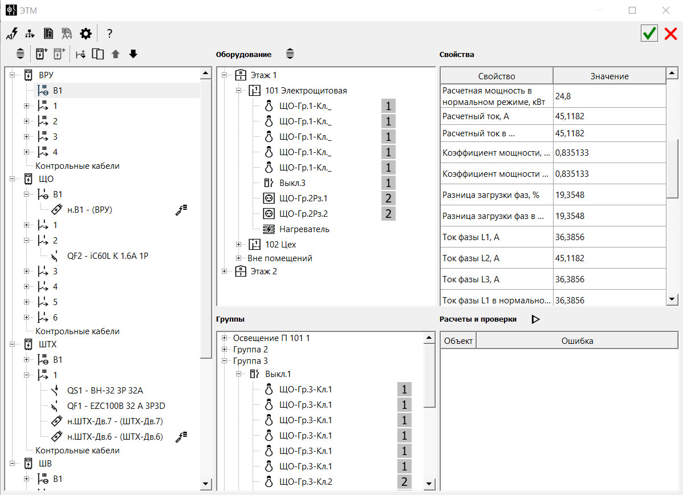Collapse the Выкл.1 node in Группы
Viewport: 683px width, 495px height.
pos(238,374)
